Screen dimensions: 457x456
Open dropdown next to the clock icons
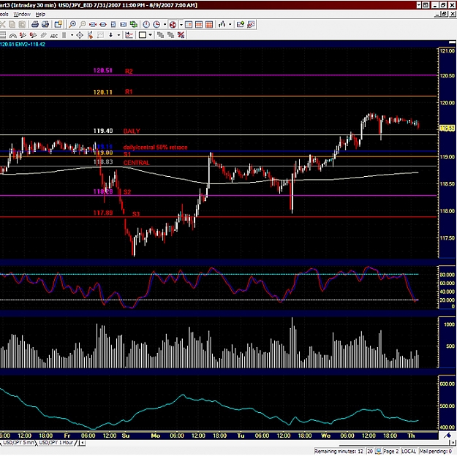[165, 24]
